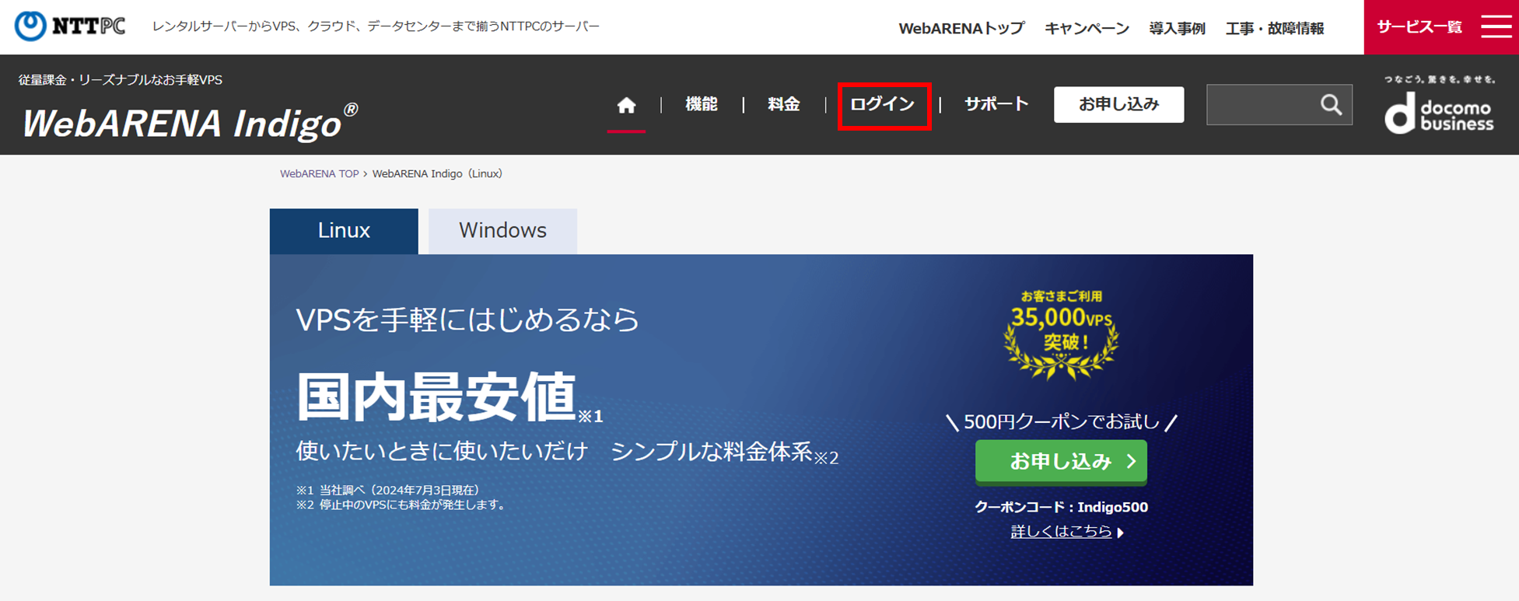Click the white お申し込み header button

(x=1118, y=104)
